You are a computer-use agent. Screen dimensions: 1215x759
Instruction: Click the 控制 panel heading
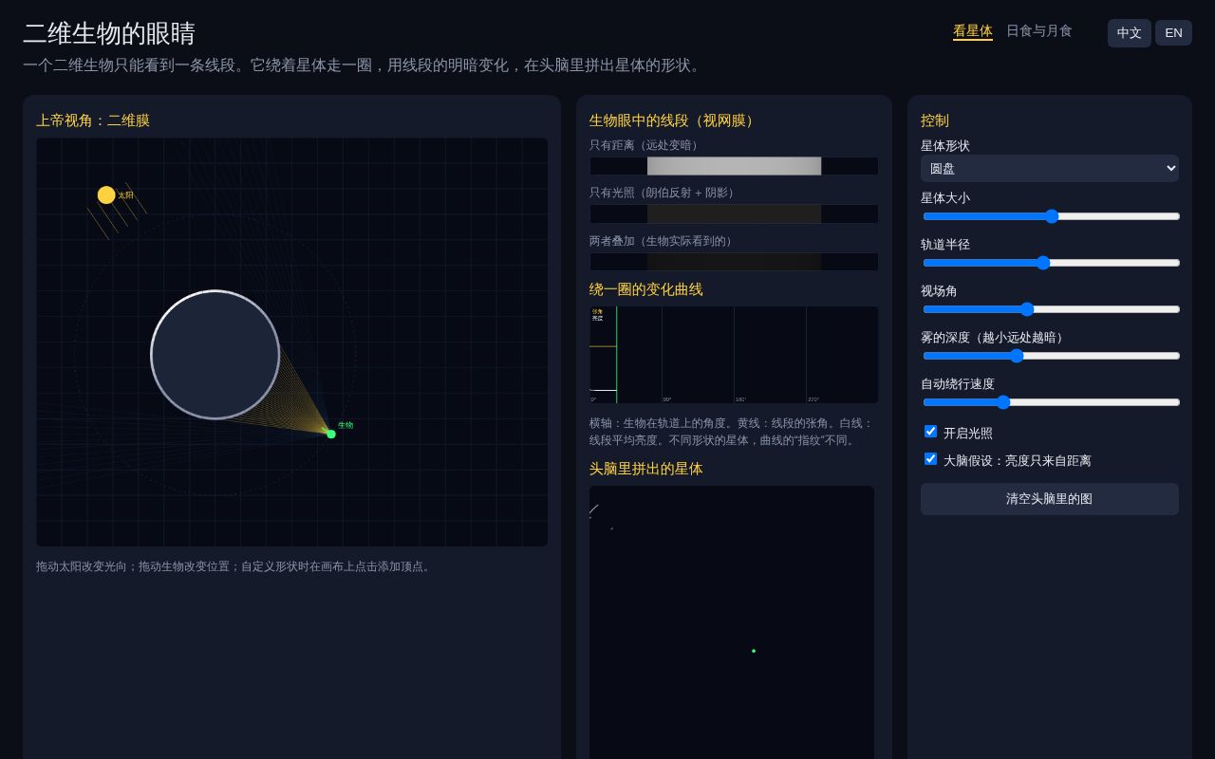pos(935,120)
